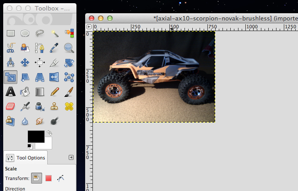Activate the Text tool
This screenshot has width=298, height=191.
[11, 91]
